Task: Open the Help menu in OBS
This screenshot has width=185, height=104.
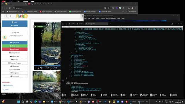Action: pyautogui.click(x=123, y=18)
